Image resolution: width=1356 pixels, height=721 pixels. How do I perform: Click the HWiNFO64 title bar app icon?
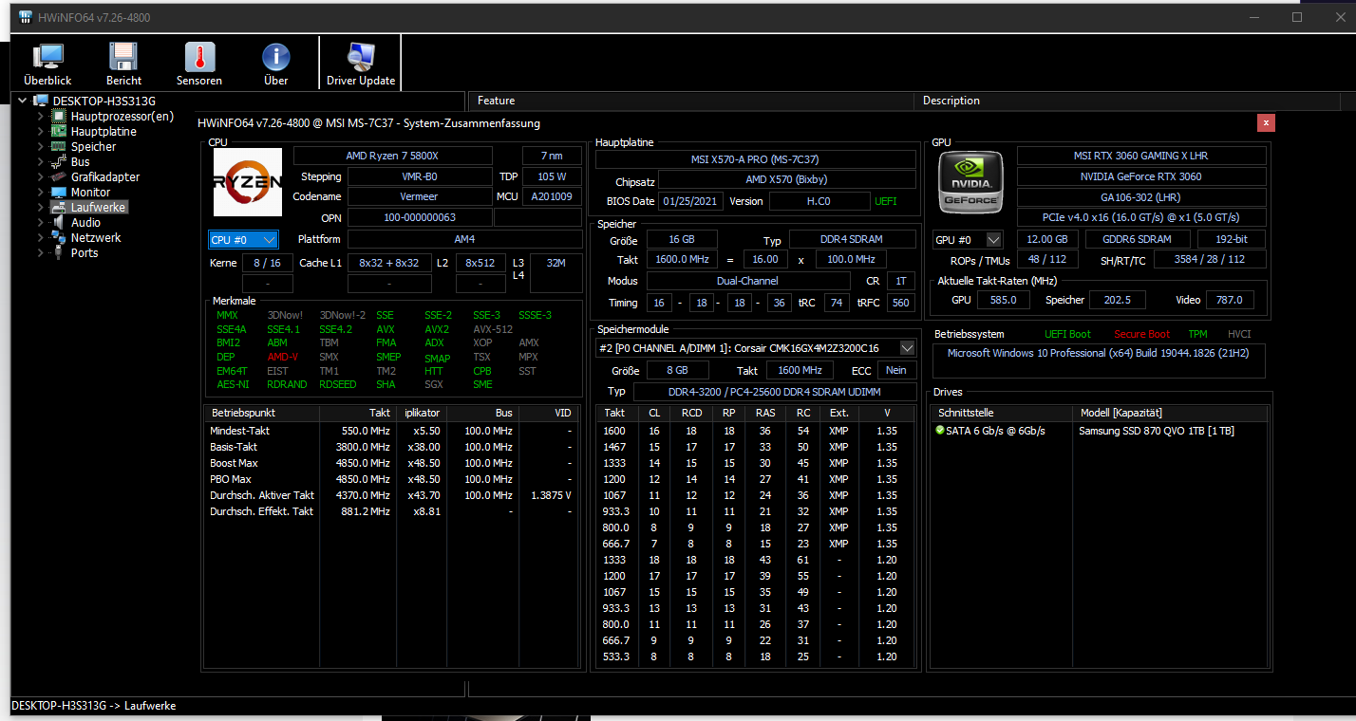click(x=27, y=18)
